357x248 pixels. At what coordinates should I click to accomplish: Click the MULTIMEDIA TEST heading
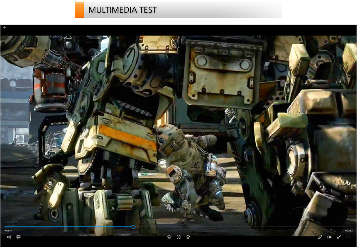point(122,10)
